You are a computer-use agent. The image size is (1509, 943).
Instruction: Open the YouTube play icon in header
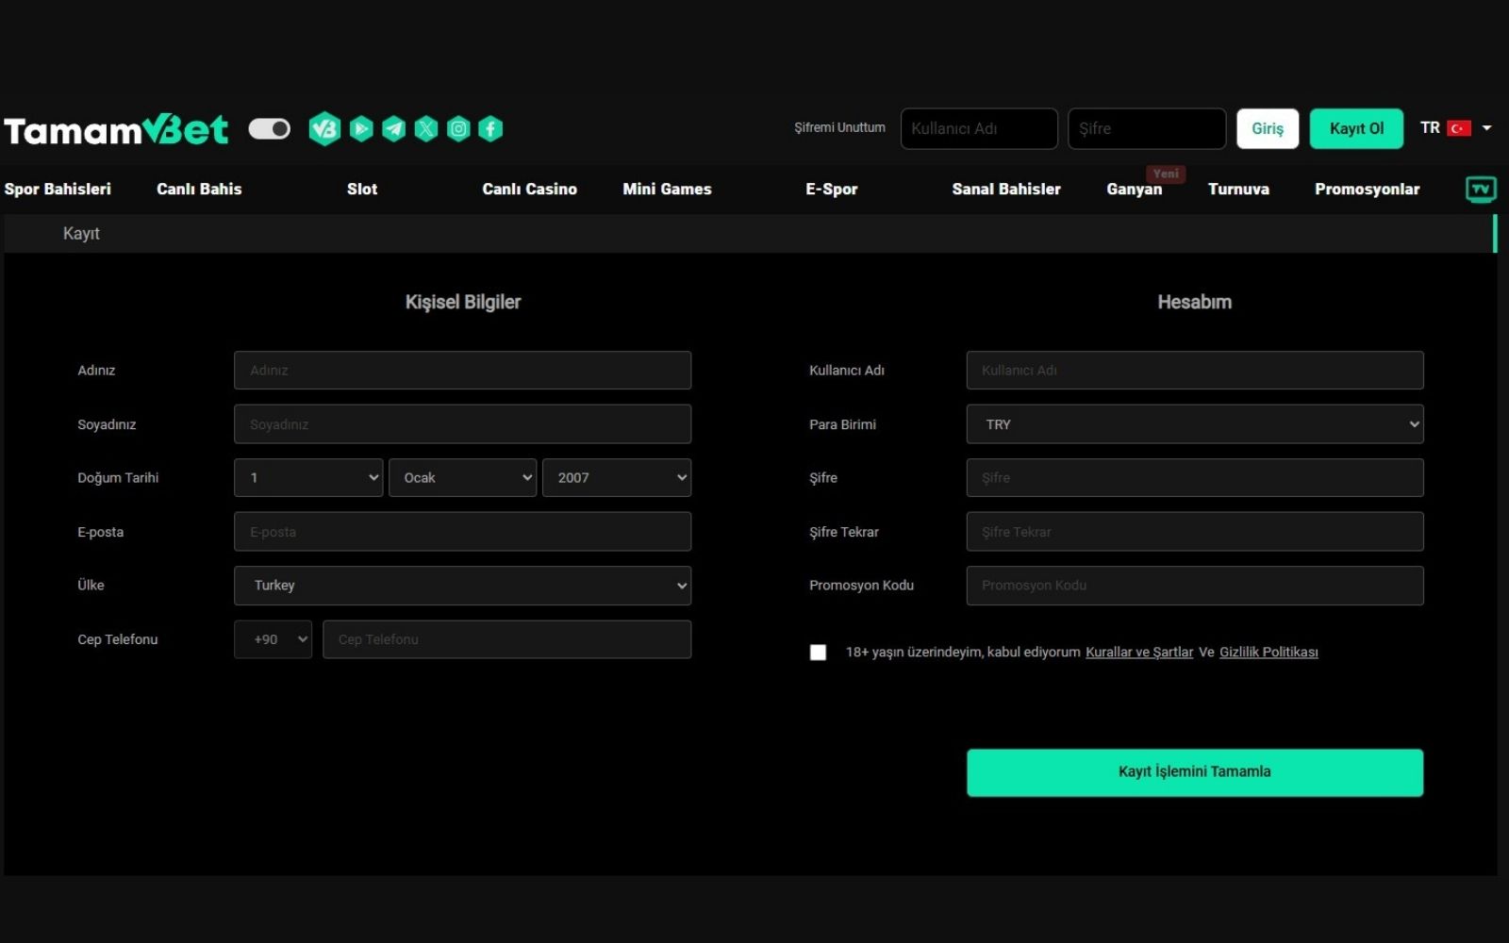(361, 128)
